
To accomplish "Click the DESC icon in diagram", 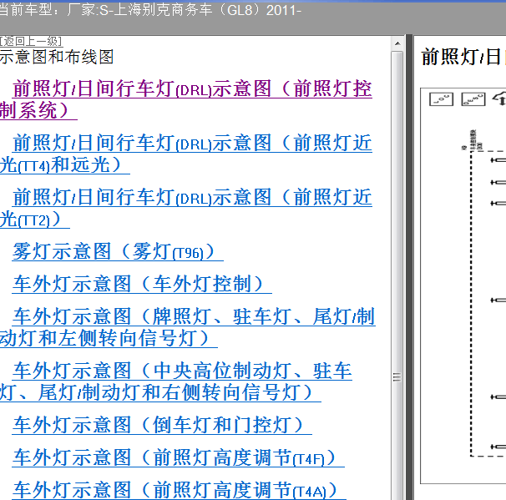I will pos(473,99).
